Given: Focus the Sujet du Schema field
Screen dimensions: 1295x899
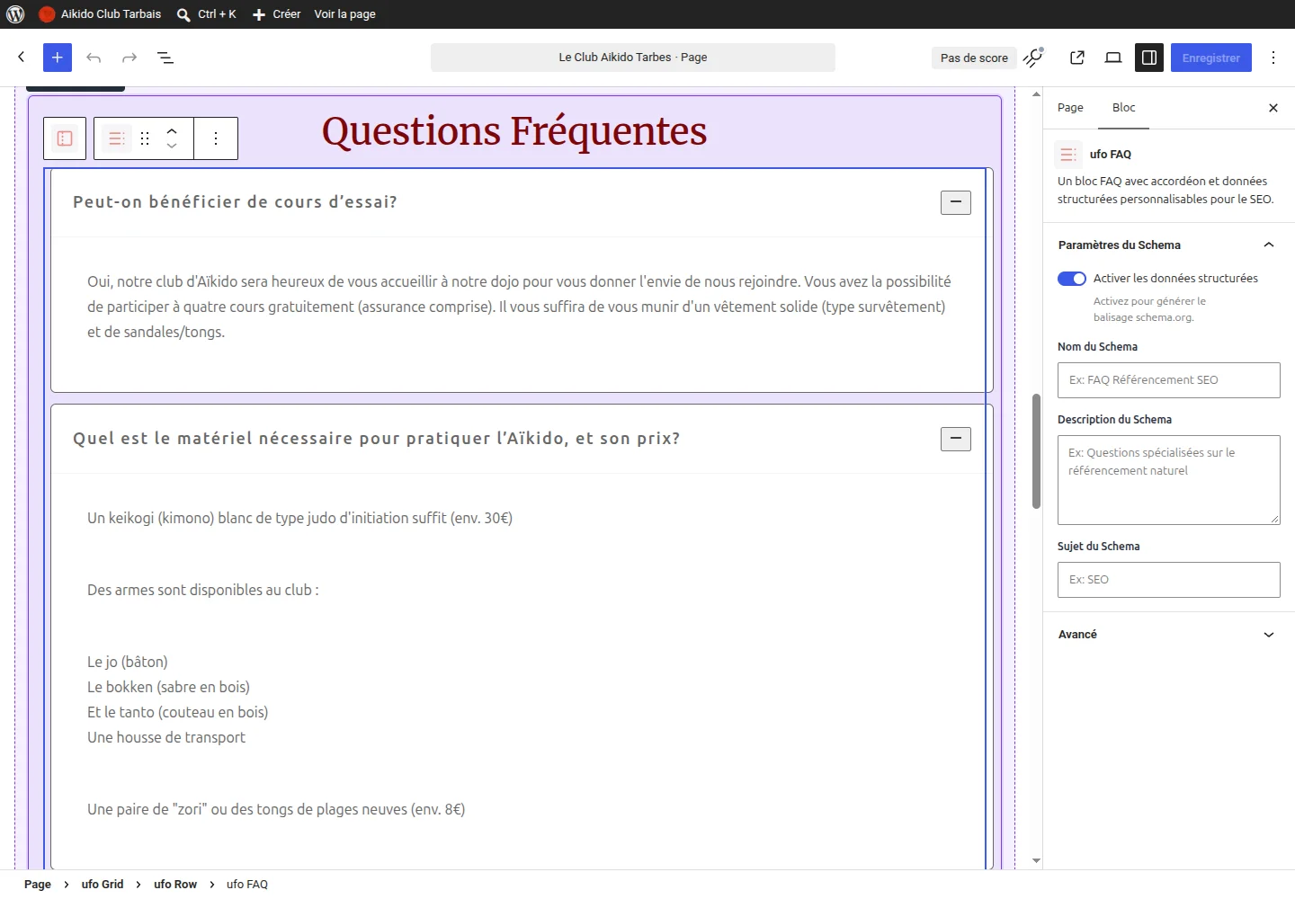Looking at the screenshot, I should click(1168, 580).
